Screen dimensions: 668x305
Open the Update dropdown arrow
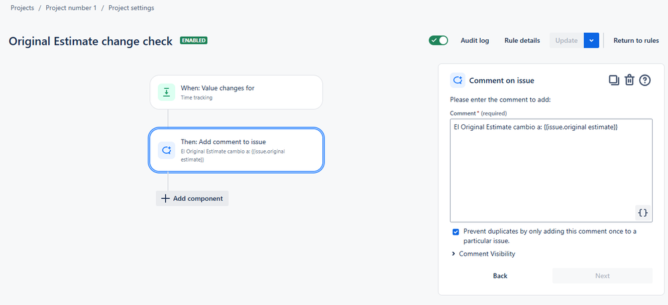tap(591, 41)
